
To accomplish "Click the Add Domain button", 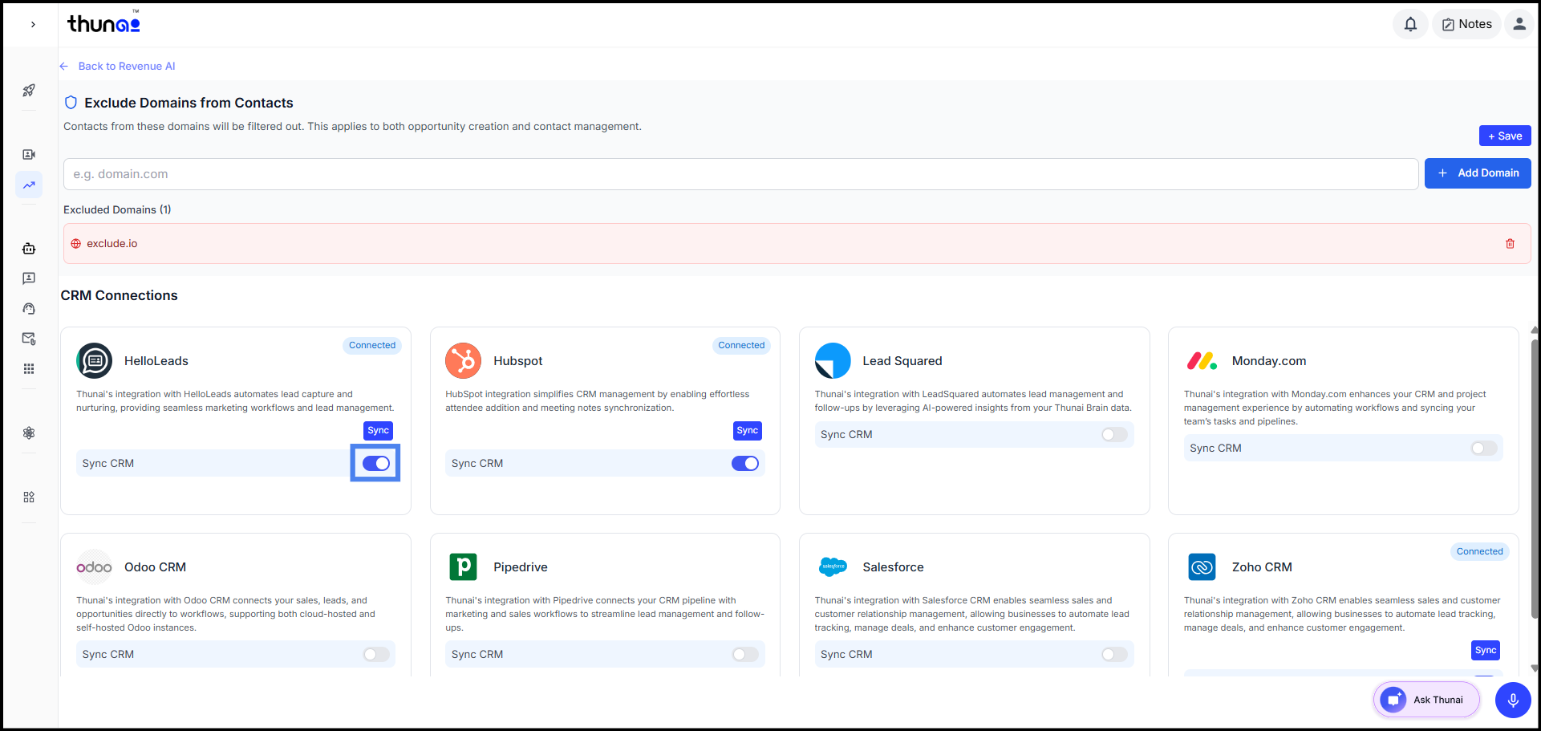I will pyautogui.click(x=1478, y=173).
